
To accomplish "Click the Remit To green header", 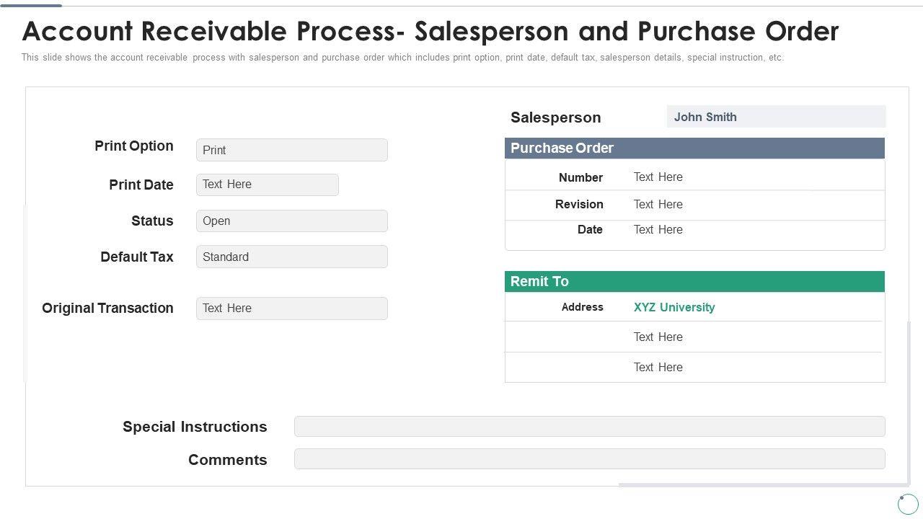I will (694, 282).
